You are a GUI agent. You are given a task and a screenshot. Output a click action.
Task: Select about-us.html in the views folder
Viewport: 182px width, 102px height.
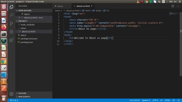point(34,31)
